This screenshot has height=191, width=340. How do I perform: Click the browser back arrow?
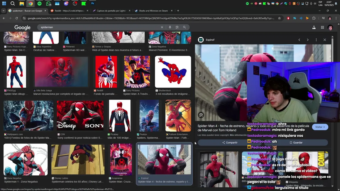(x=4, y=18)
